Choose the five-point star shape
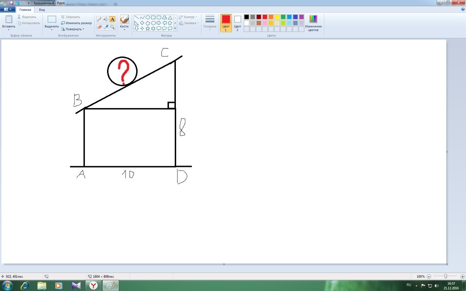The image size is (466, 291). pyautogui.click(x=147, y=28)
